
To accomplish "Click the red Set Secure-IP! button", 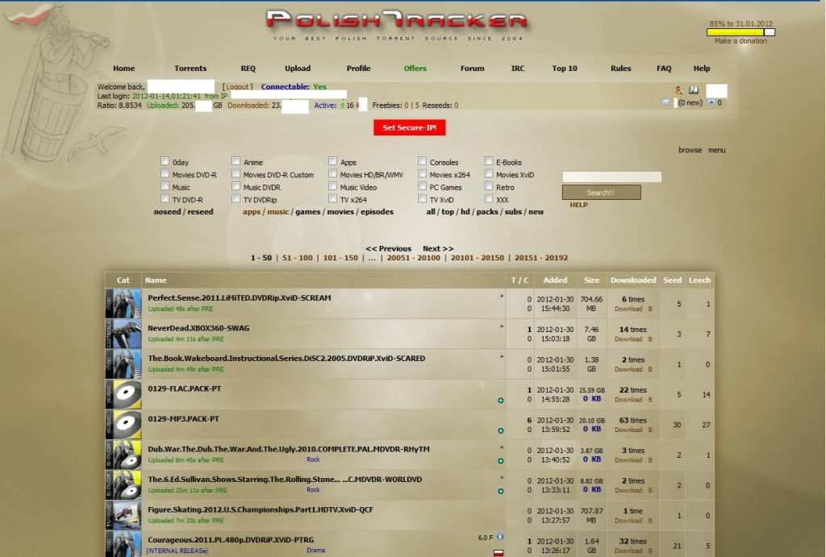I will pos(410,127).
